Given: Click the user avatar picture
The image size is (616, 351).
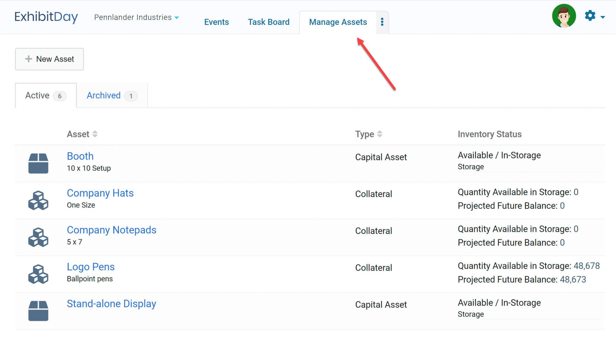Looking at the screenshot, I should pyautogui.click(x=564, y=16).
